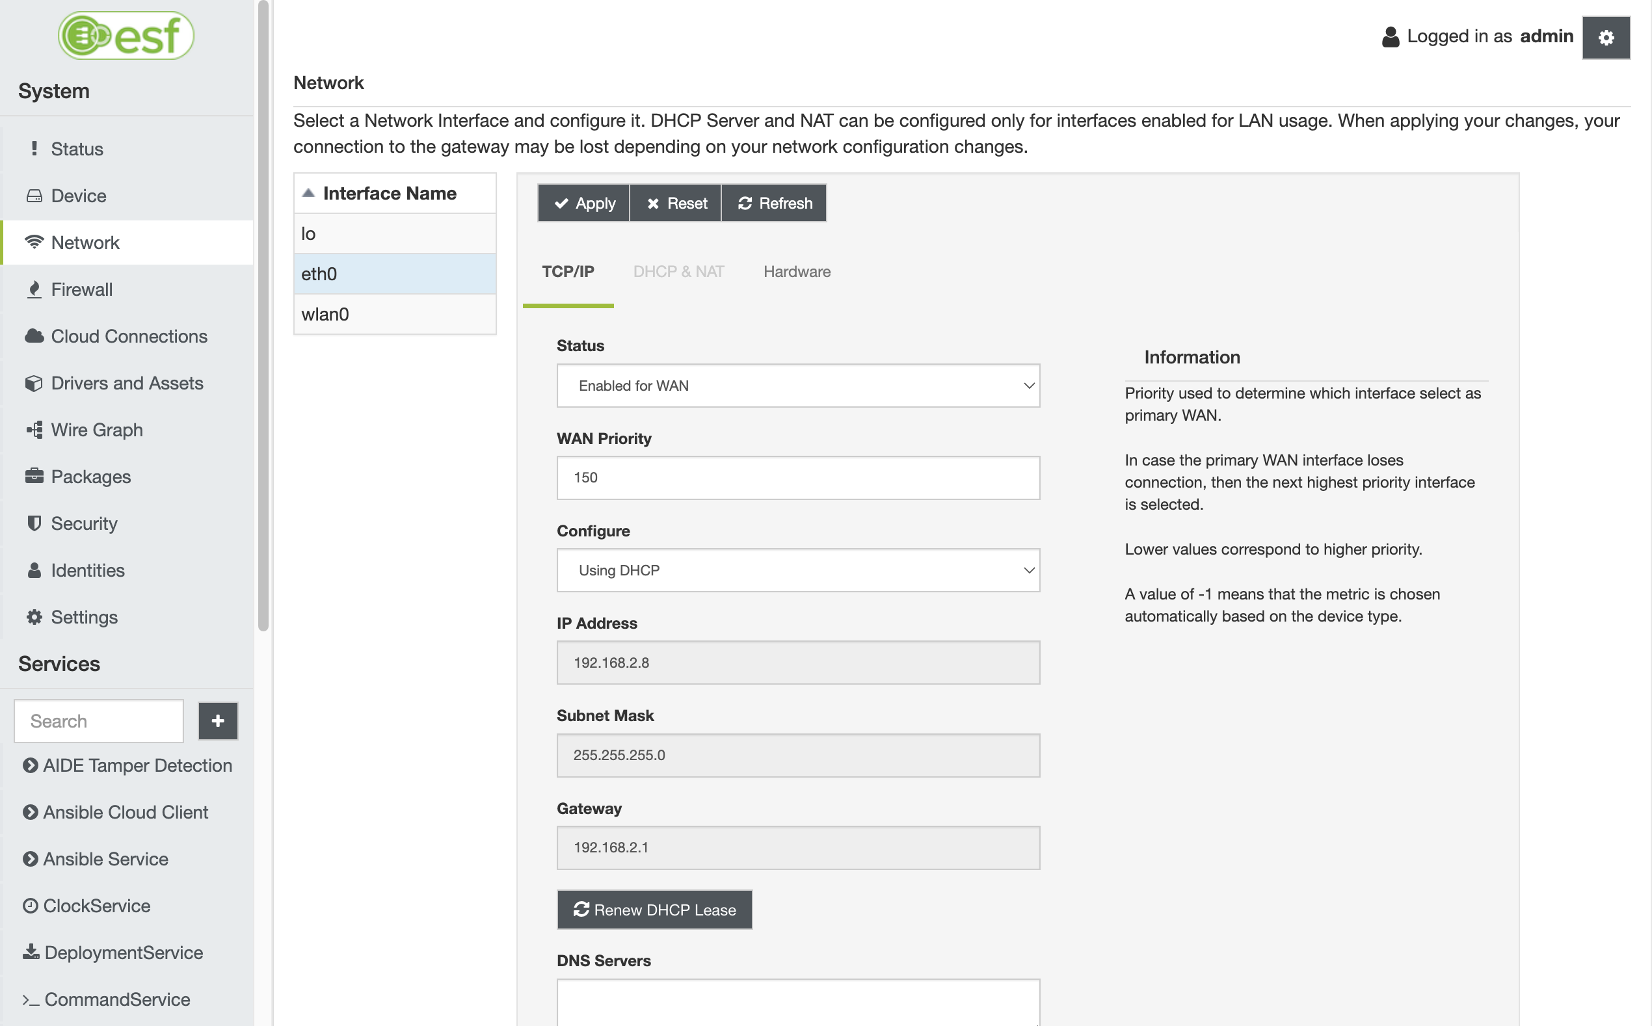Click the Packages briefcase icon
This screenshot has width=1652, height=1026.
click(x=34, y=477)
